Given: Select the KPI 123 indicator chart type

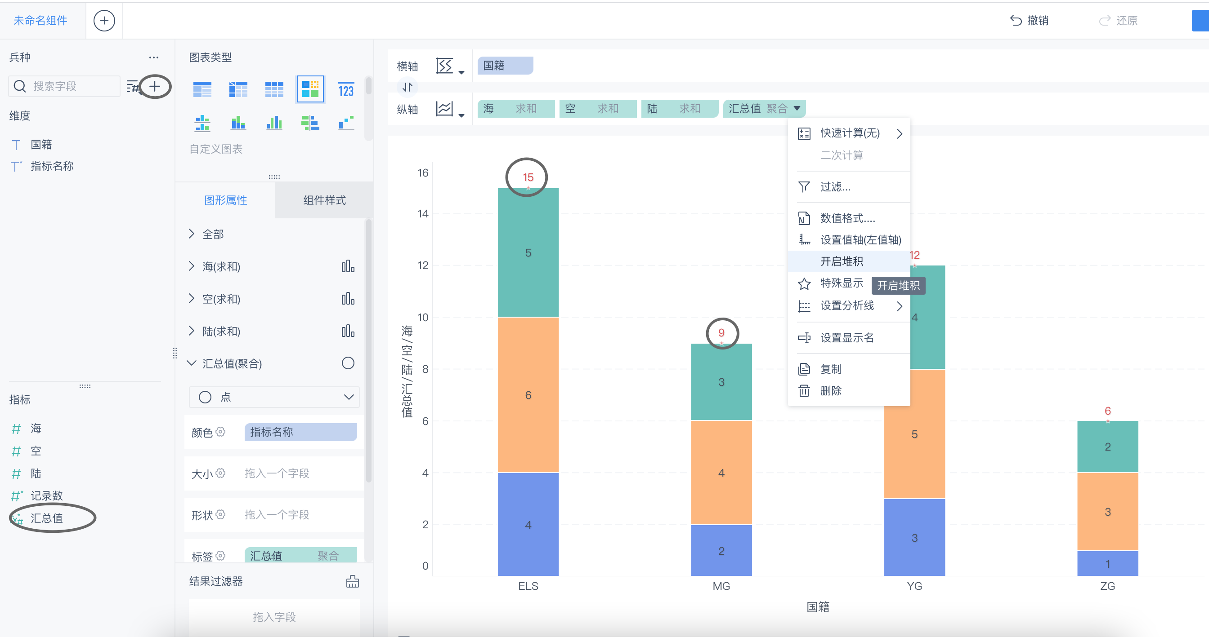Looking at the screenshot, I should [x=346, y=90].
